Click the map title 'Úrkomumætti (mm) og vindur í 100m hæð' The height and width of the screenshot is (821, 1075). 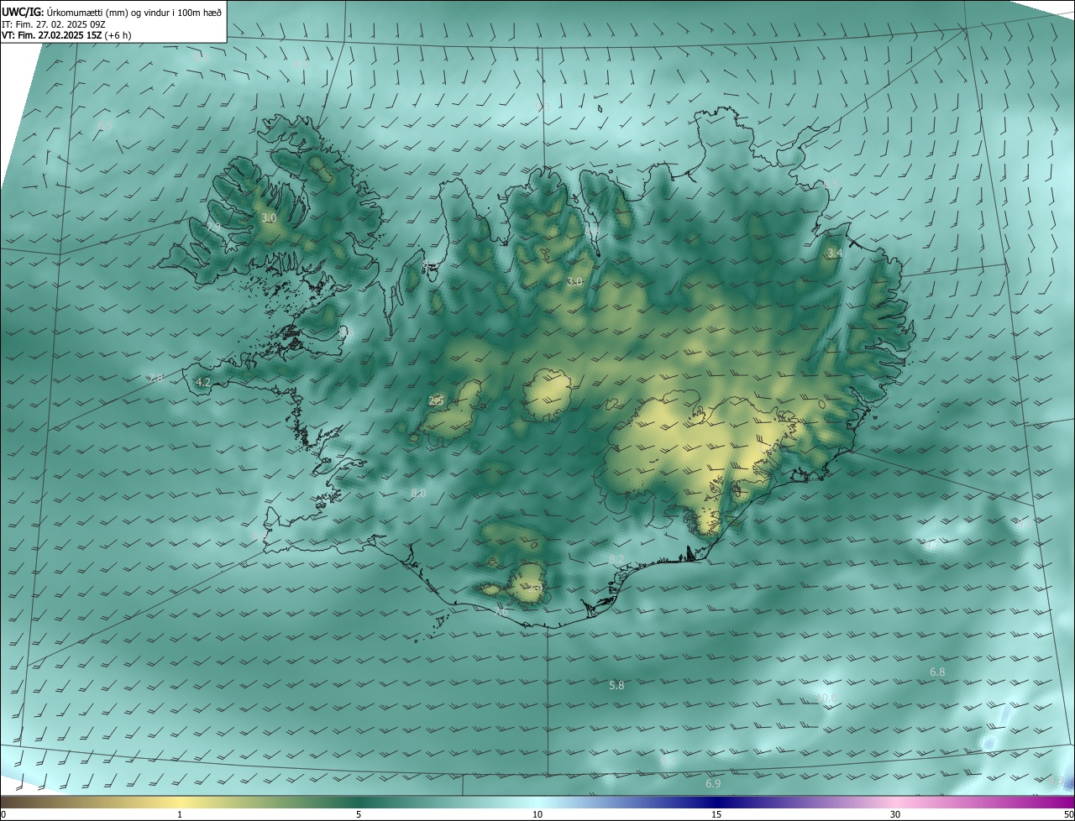pos(134,12)
